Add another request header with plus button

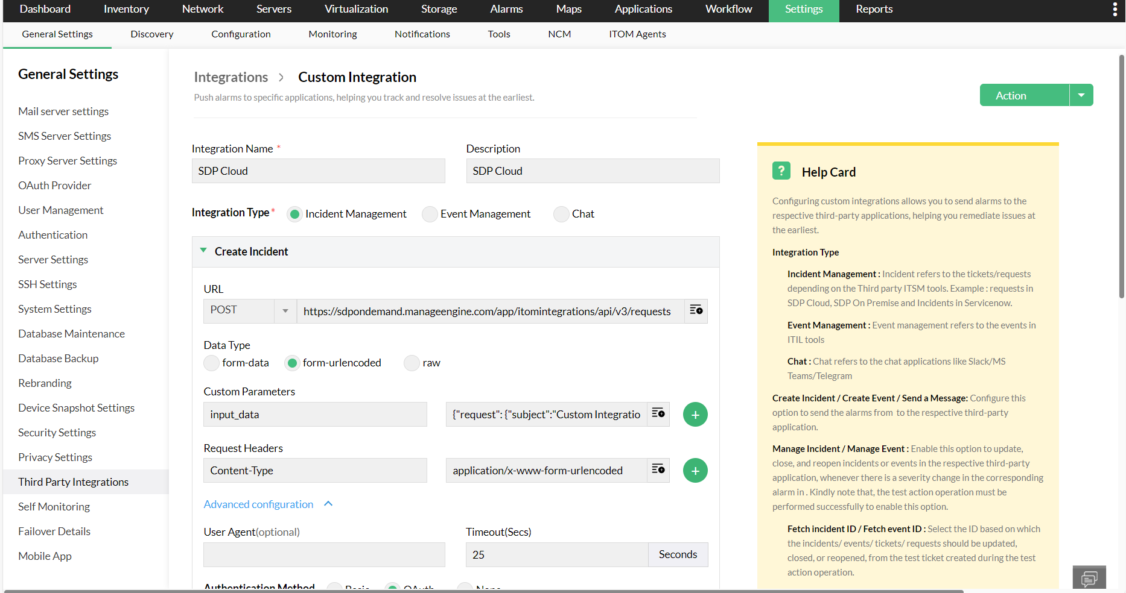pyautogui.click(x=695, y=471)
